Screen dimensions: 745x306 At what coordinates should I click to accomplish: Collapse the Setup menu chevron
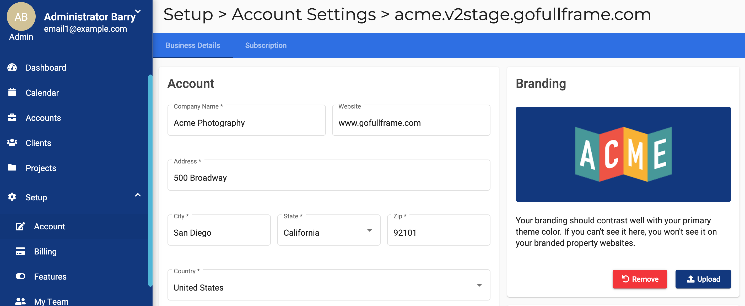tap(138, 195)
